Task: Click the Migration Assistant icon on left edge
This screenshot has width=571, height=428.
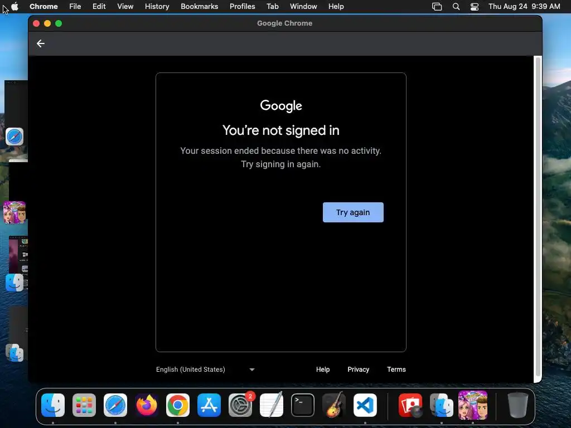Action: tap(14, 353)
